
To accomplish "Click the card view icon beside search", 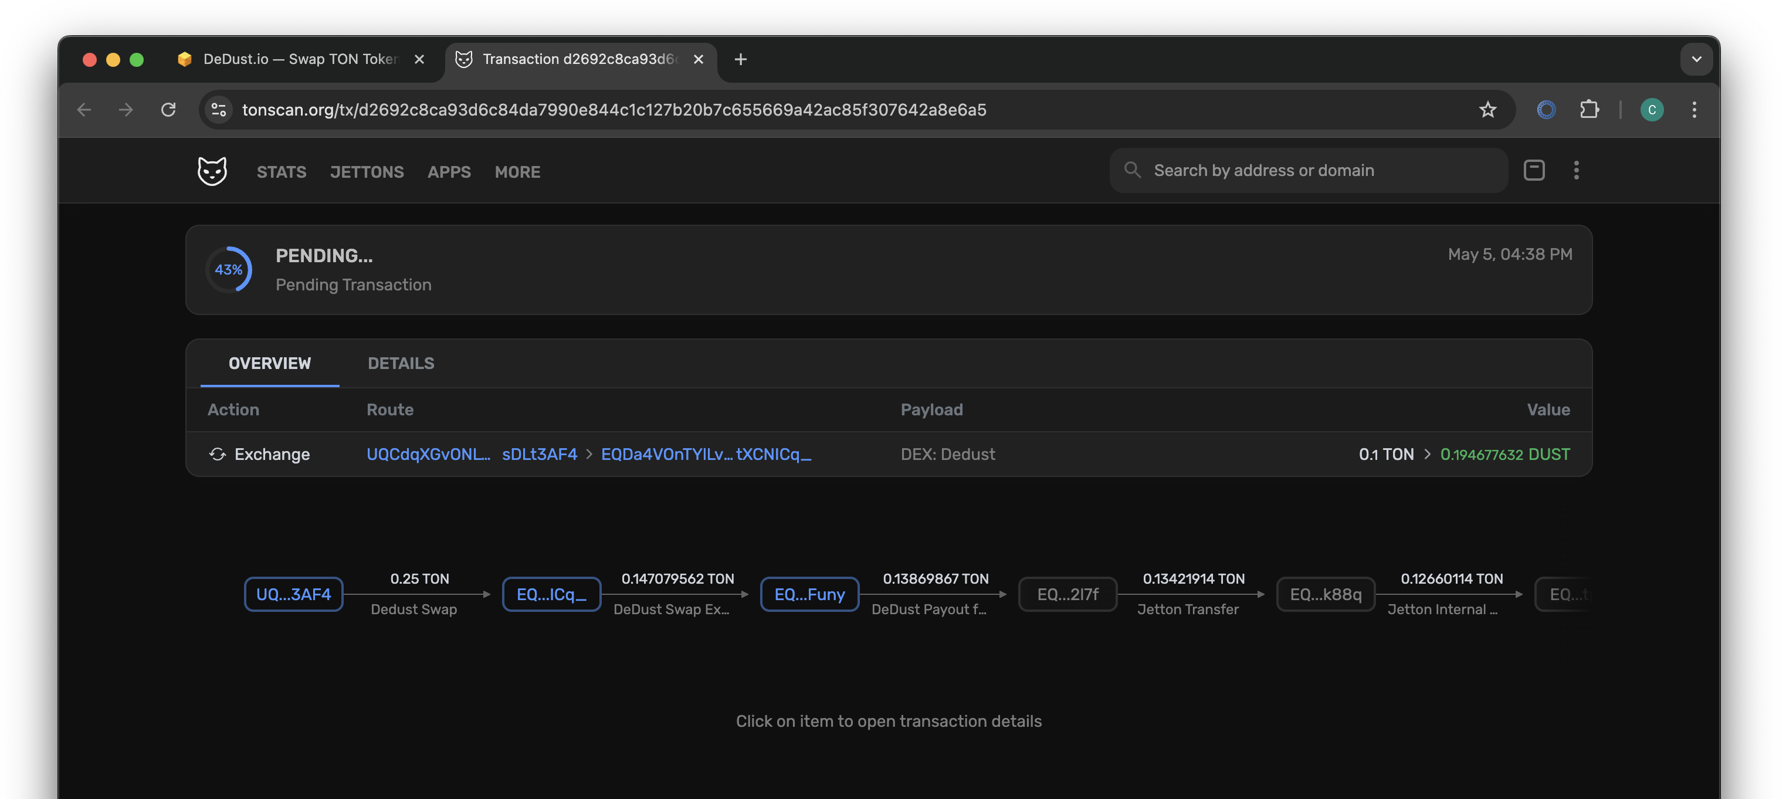I will coord(1534,170).
